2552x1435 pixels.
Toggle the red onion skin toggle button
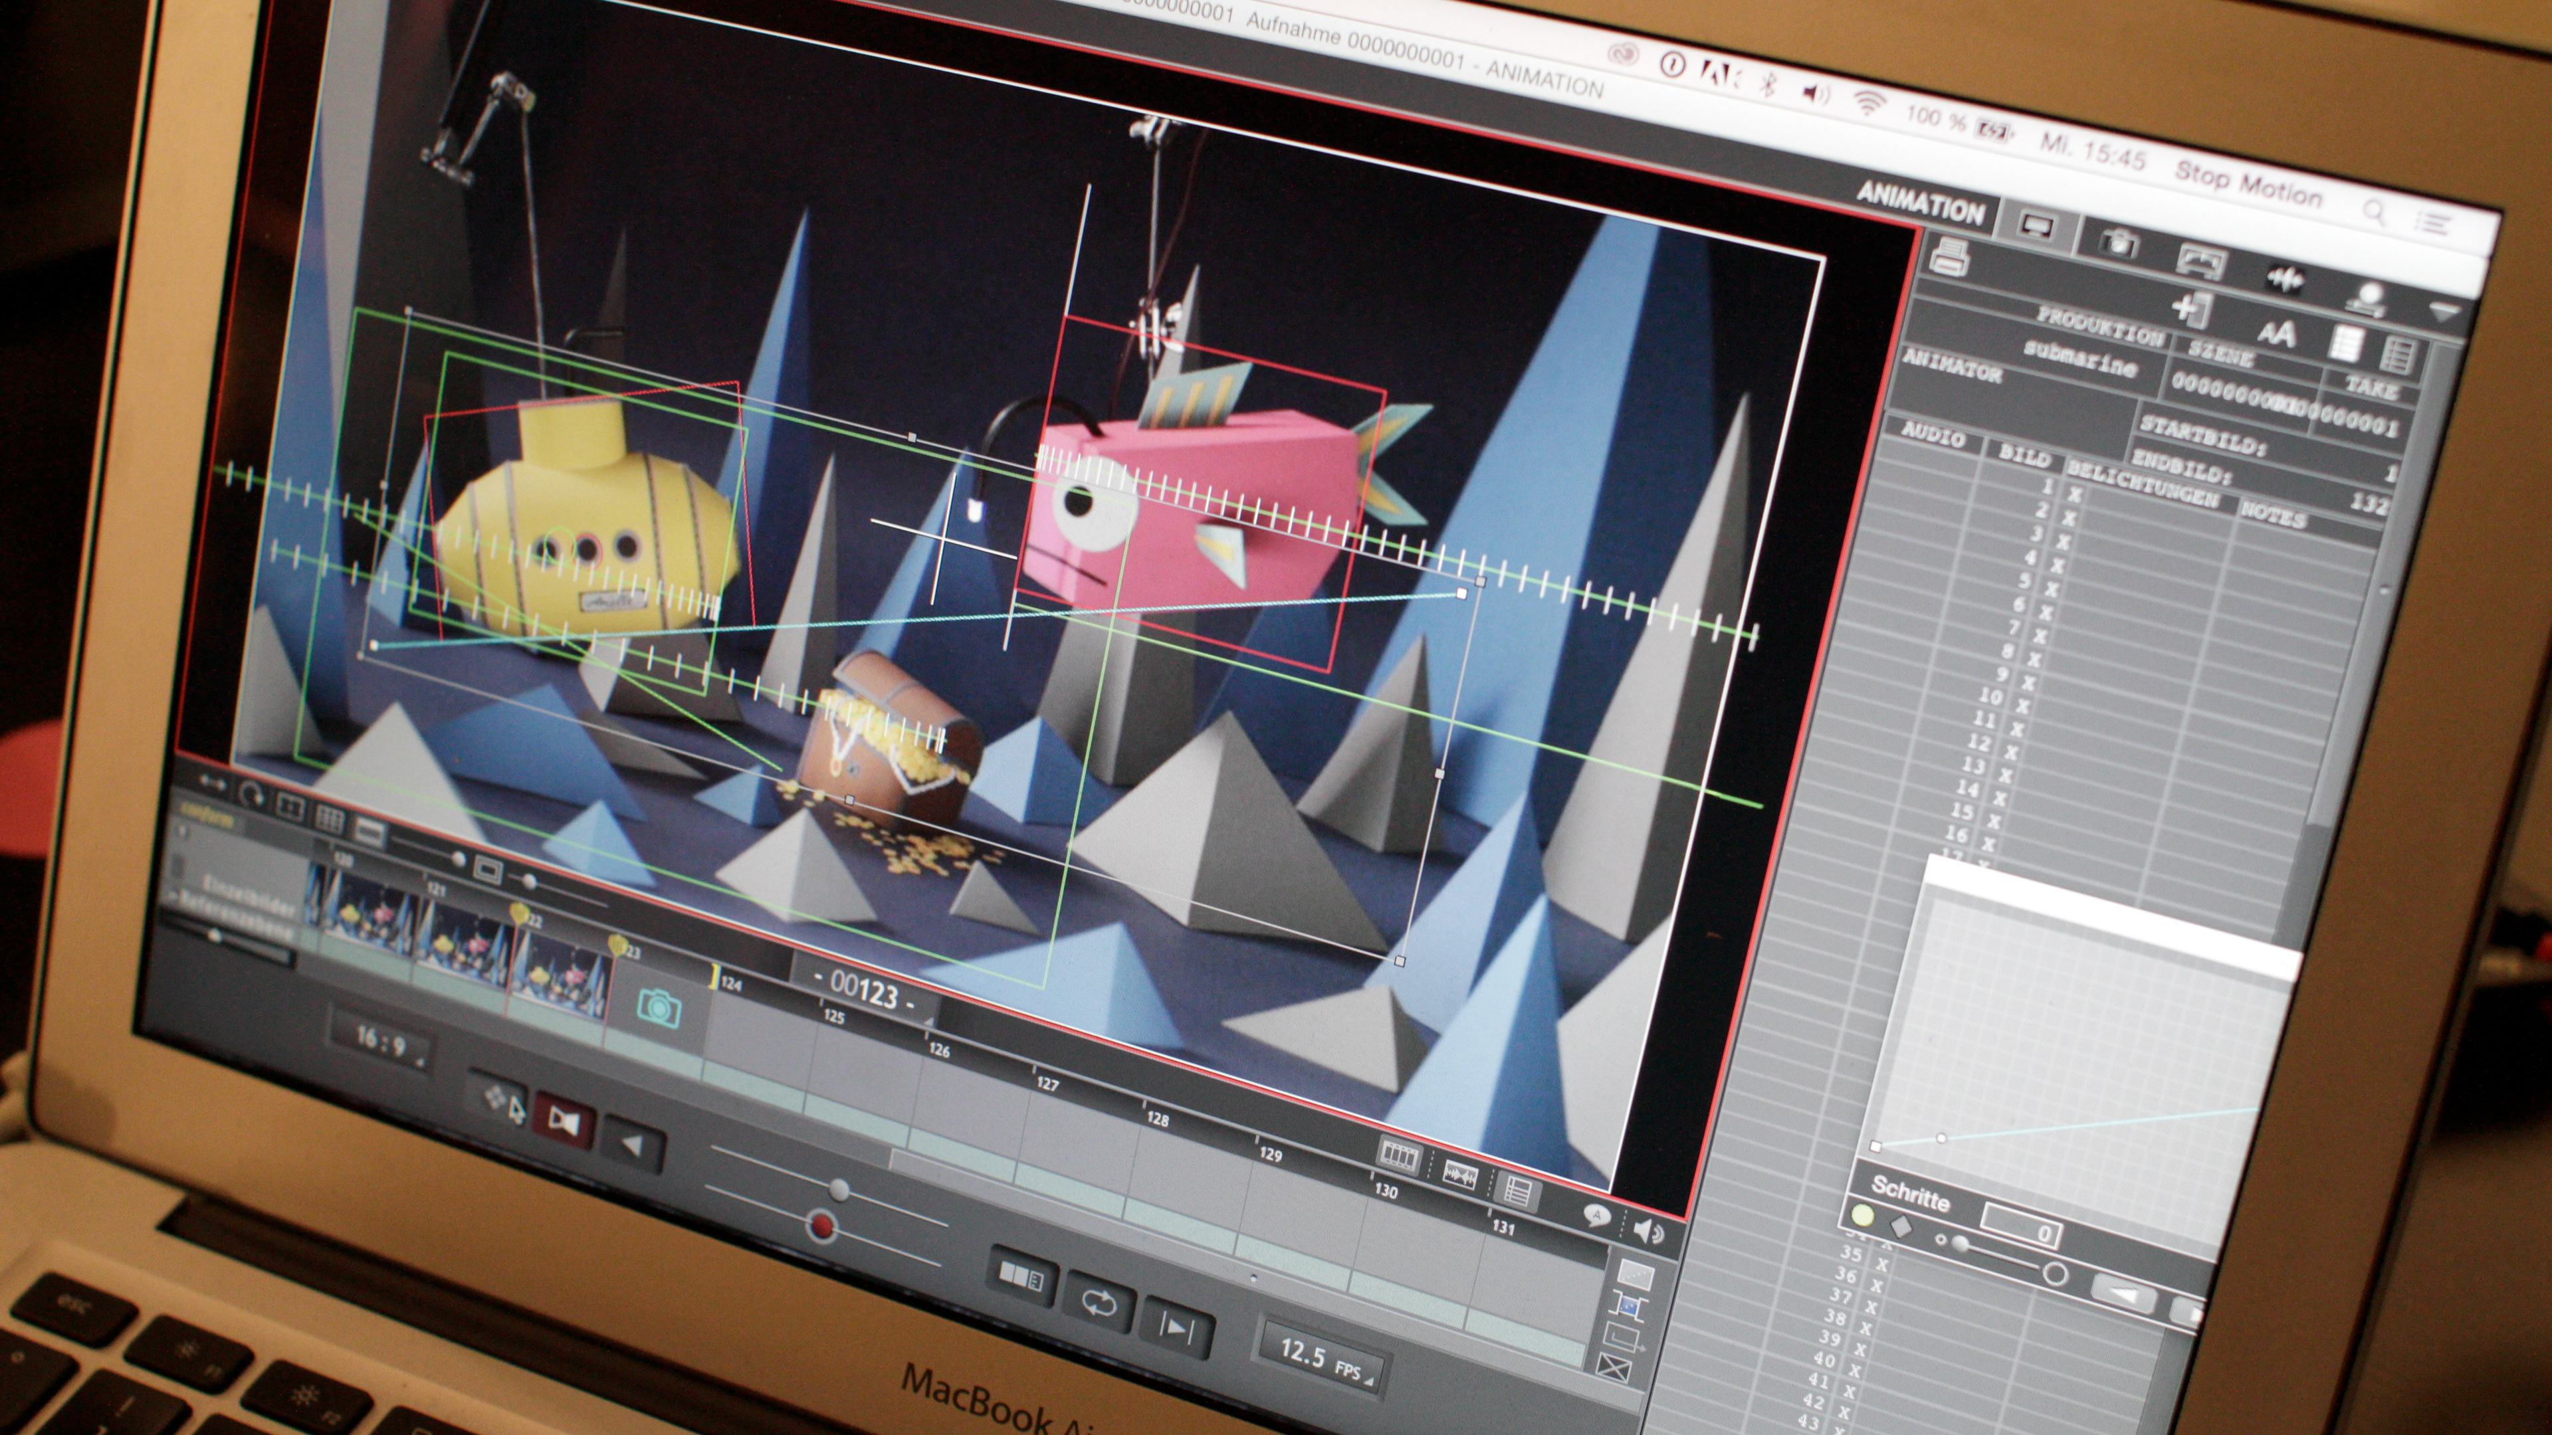click(x=563, y=1121)
